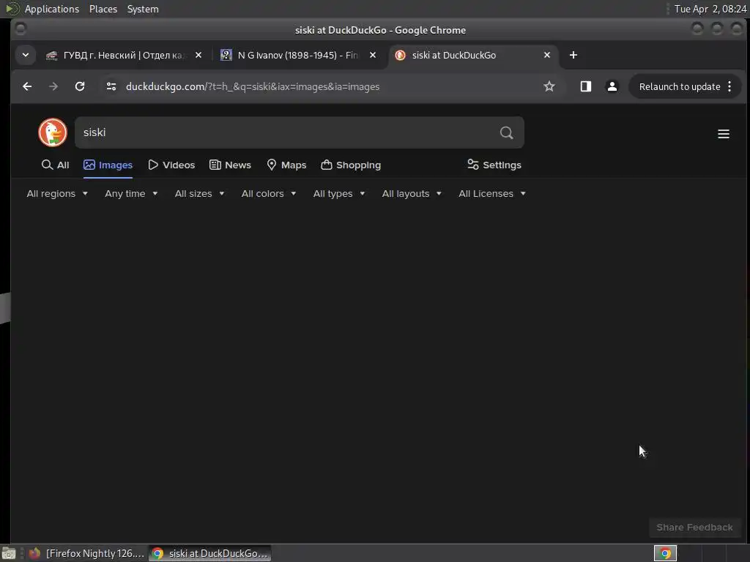750x562 pixels.
Task: Open the Applications menu
Action: [x=52, y=9]
